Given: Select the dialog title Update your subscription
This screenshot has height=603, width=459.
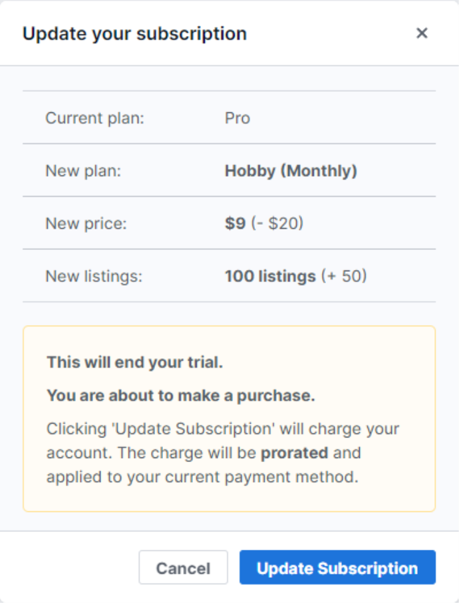Looking at the screenshot, I should [x=134, y=33].
